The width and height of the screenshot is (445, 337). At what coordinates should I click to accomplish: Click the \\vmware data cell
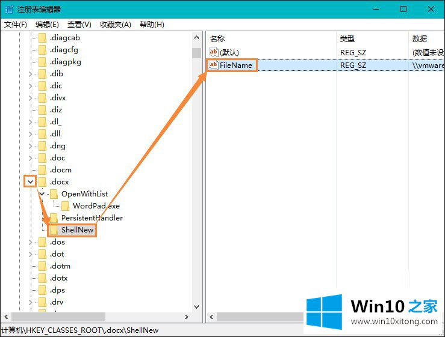click(x=428, y=65)
